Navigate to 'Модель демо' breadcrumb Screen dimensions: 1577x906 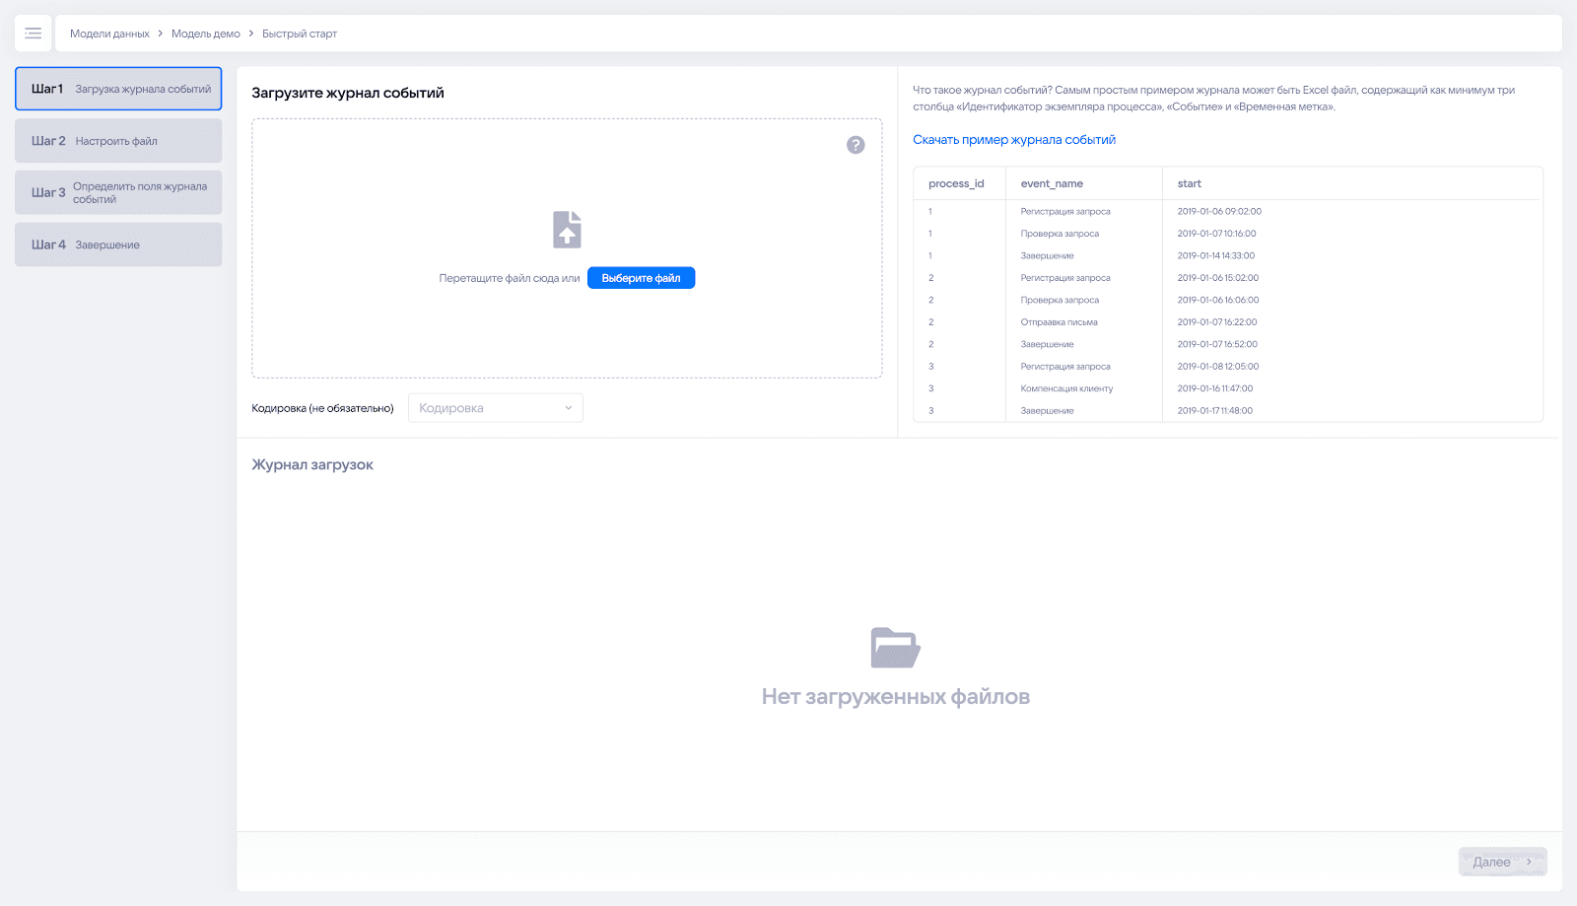pos(205,34)
